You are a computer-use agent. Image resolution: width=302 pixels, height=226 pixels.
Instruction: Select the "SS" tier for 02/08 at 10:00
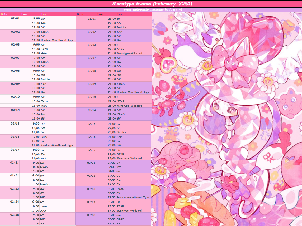coord(43,75)
